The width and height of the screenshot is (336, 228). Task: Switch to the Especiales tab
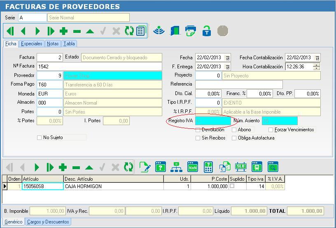coord(31,44)
